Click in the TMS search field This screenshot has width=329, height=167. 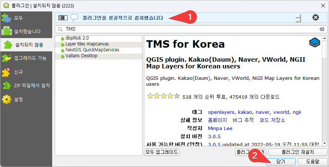coord(185,29)
